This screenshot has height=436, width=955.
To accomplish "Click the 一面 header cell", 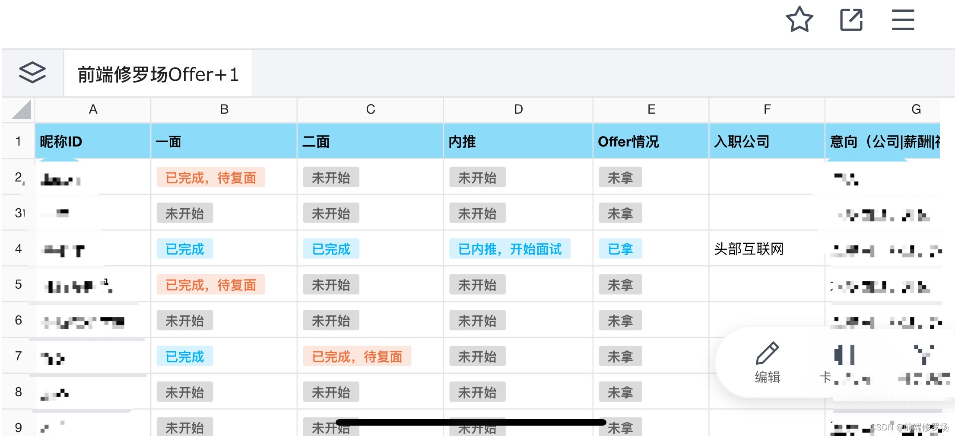I will tap(224, 141).
